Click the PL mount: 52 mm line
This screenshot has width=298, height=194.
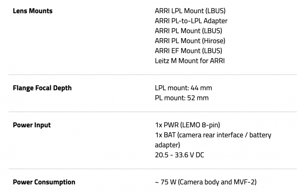tap(182, 98)
